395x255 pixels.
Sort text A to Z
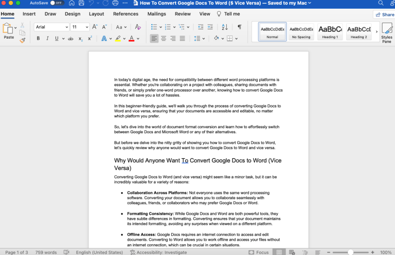225,27
